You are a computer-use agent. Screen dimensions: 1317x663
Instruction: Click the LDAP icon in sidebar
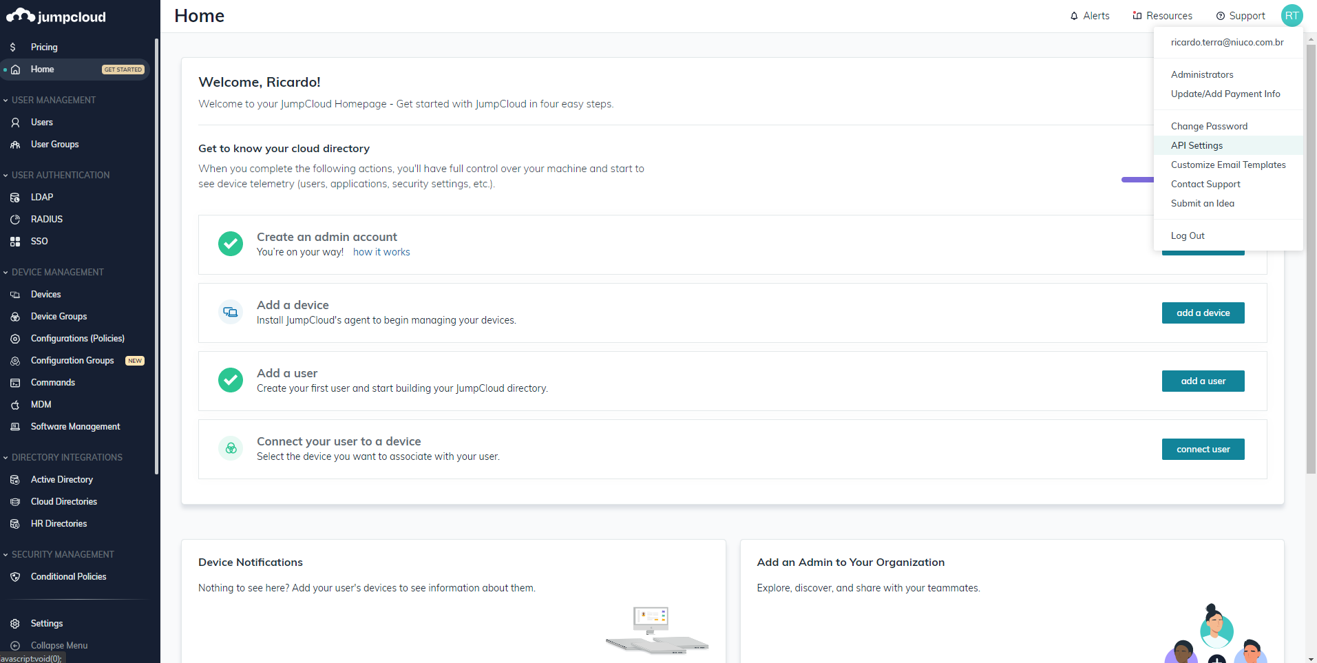coord(15,198)
